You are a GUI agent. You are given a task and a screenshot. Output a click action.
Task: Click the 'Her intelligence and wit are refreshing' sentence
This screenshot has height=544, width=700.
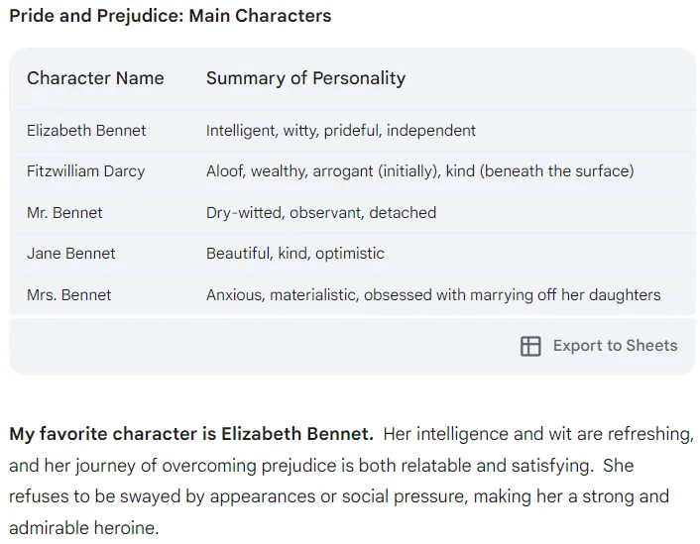(x=538, y=434)
